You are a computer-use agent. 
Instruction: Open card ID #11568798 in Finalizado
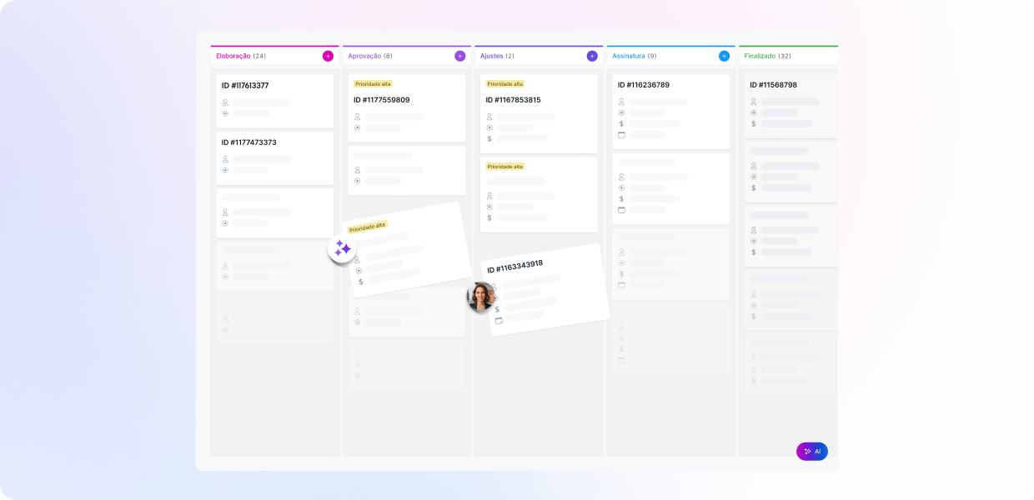coord(773,85)
